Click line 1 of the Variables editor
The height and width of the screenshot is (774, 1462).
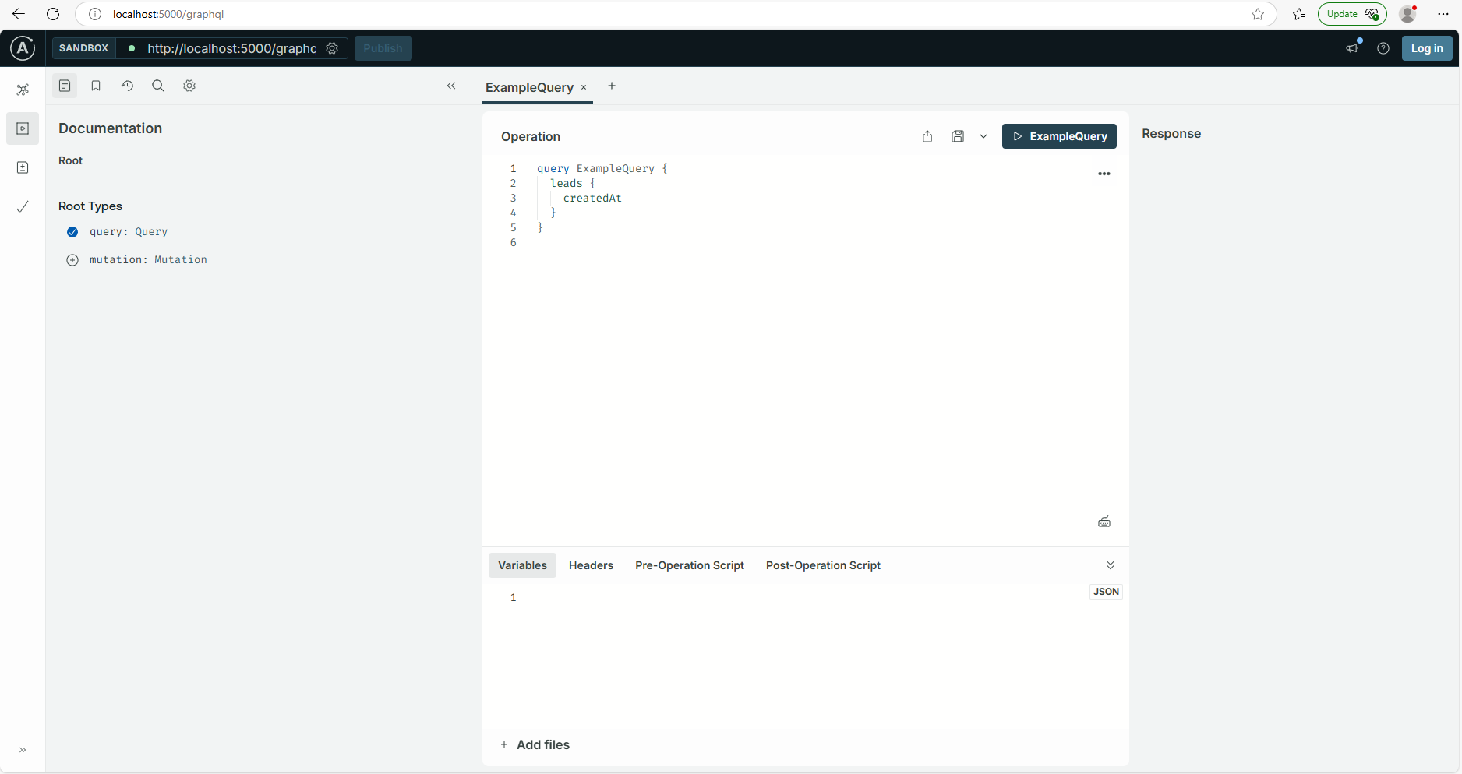click(806, 597)
